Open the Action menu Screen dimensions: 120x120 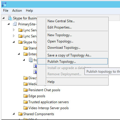tap(17, 11)
